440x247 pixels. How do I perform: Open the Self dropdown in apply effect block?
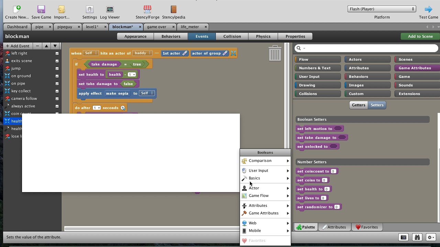point(147,93)
